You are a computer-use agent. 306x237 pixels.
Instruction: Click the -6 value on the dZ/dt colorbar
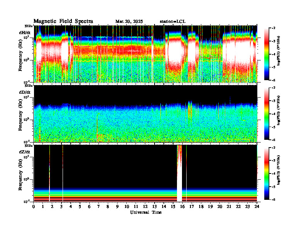tap(274, 200)
